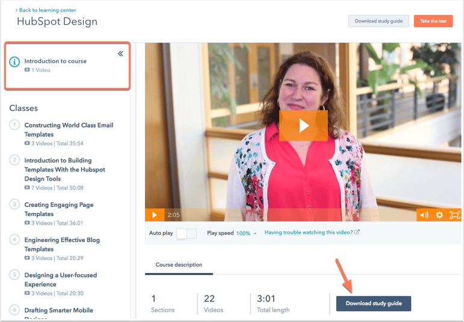Click the top Download study guide button

pos(379,21)
